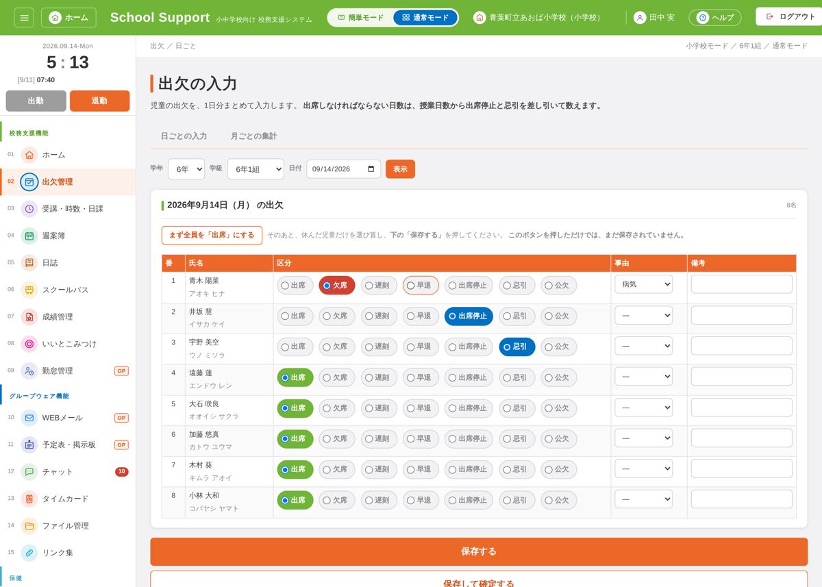
Task: Click the 保存する button
Action: pos(479,551)
